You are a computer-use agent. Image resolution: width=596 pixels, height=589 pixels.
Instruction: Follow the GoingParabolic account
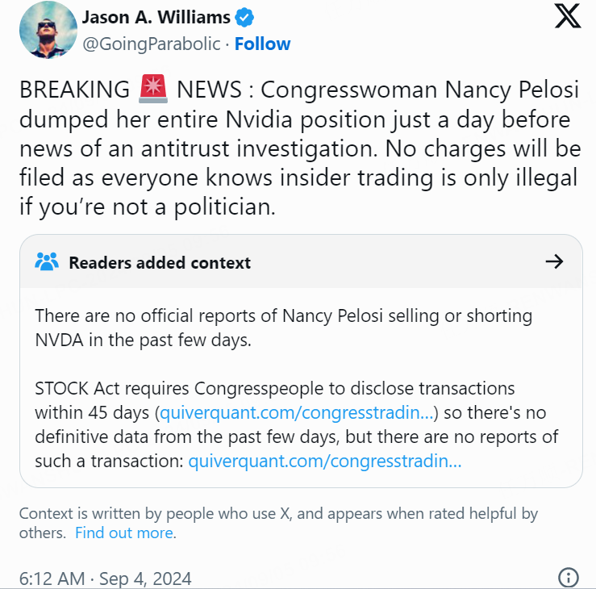point(263,44)
